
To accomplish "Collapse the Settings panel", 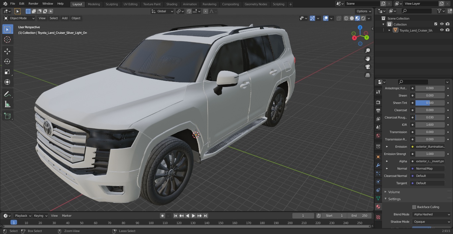I will coord(394,199).
